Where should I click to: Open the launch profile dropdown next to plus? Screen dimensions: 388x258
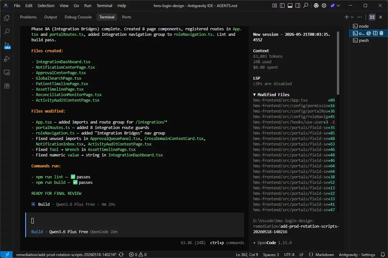click(352, 17)
